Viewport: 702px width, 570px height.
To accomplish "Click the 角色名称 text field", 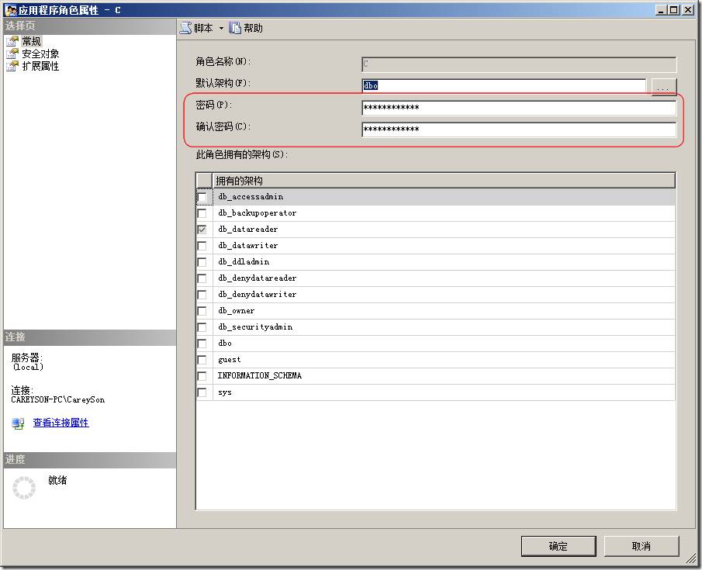I will [519, 64].
